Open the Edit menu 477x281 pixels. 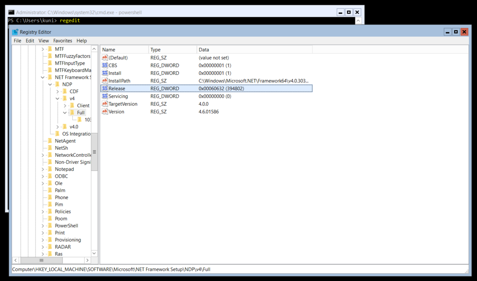pos(30,40)
